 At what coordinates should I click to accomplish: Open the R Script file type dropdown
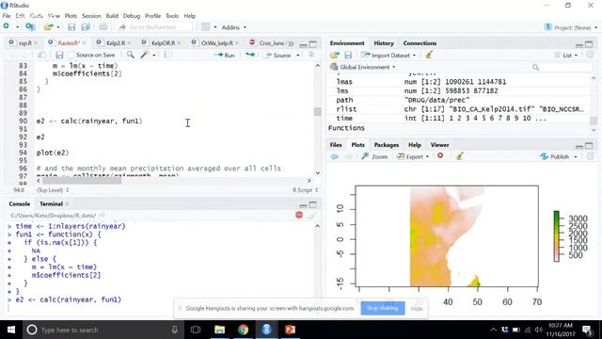point(305,190)
